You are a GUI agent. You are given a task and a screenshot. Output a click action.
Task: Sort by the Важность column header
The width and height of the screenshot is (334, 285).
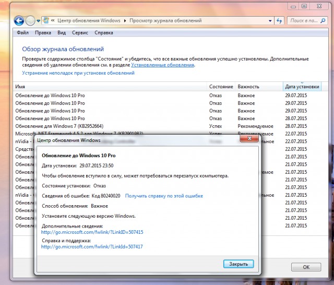[259, 87]
